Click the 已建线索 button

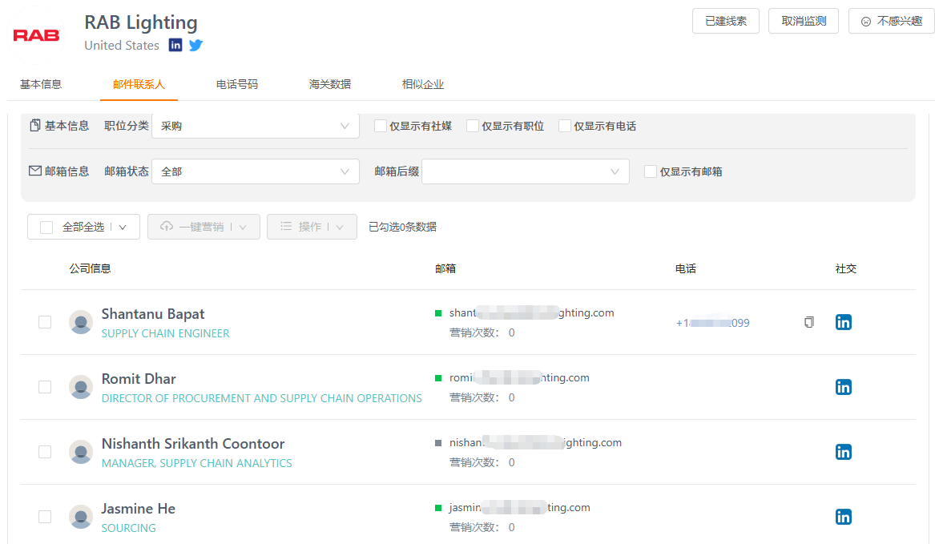point(726,21)
